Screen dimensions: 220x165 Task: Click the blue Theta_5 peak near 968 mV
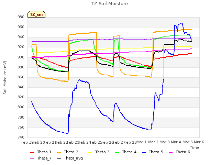point(182,23)
